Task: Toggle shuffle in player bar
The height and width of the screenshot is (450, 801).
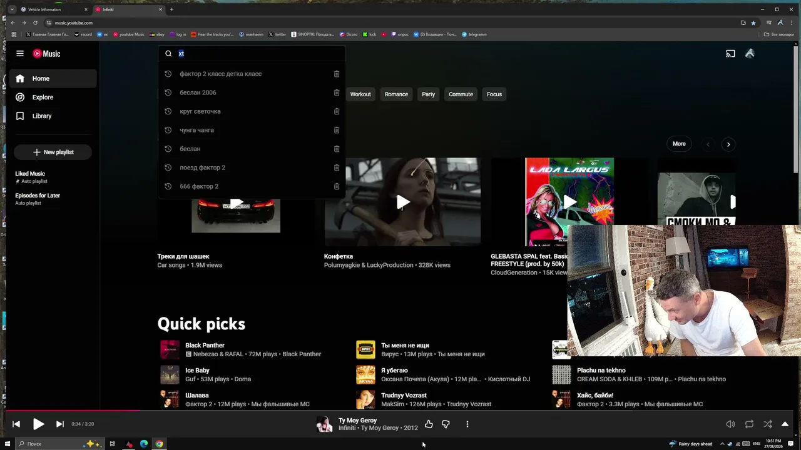Action: tap(768, 424)
